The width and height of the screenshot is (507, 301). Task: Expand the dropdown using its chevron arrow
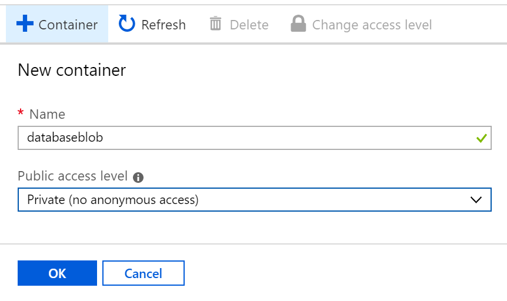click(x=476, y=199)
